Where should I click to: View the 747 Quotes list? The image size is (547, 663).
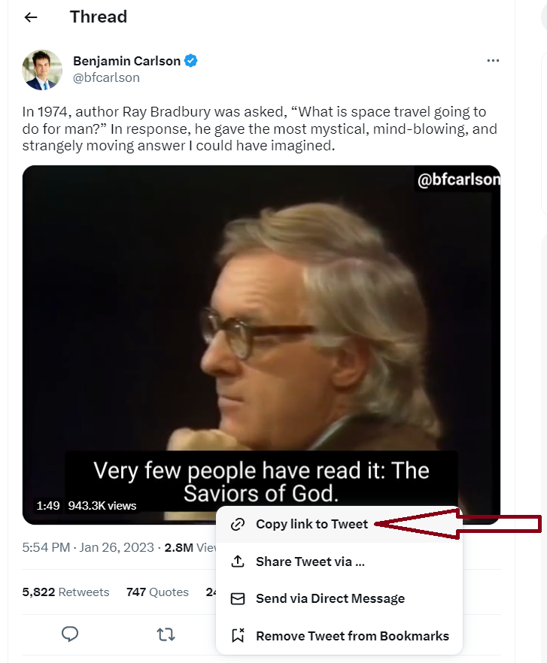tap(157, 592)
